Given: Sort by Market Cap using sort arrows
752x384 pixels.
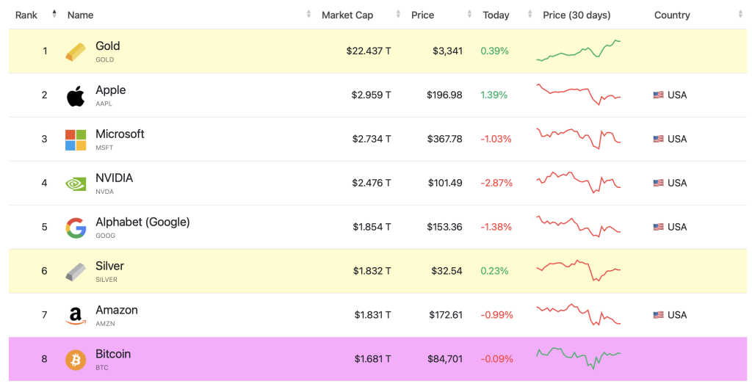Looking at the screenshot, I should [398, 14].
